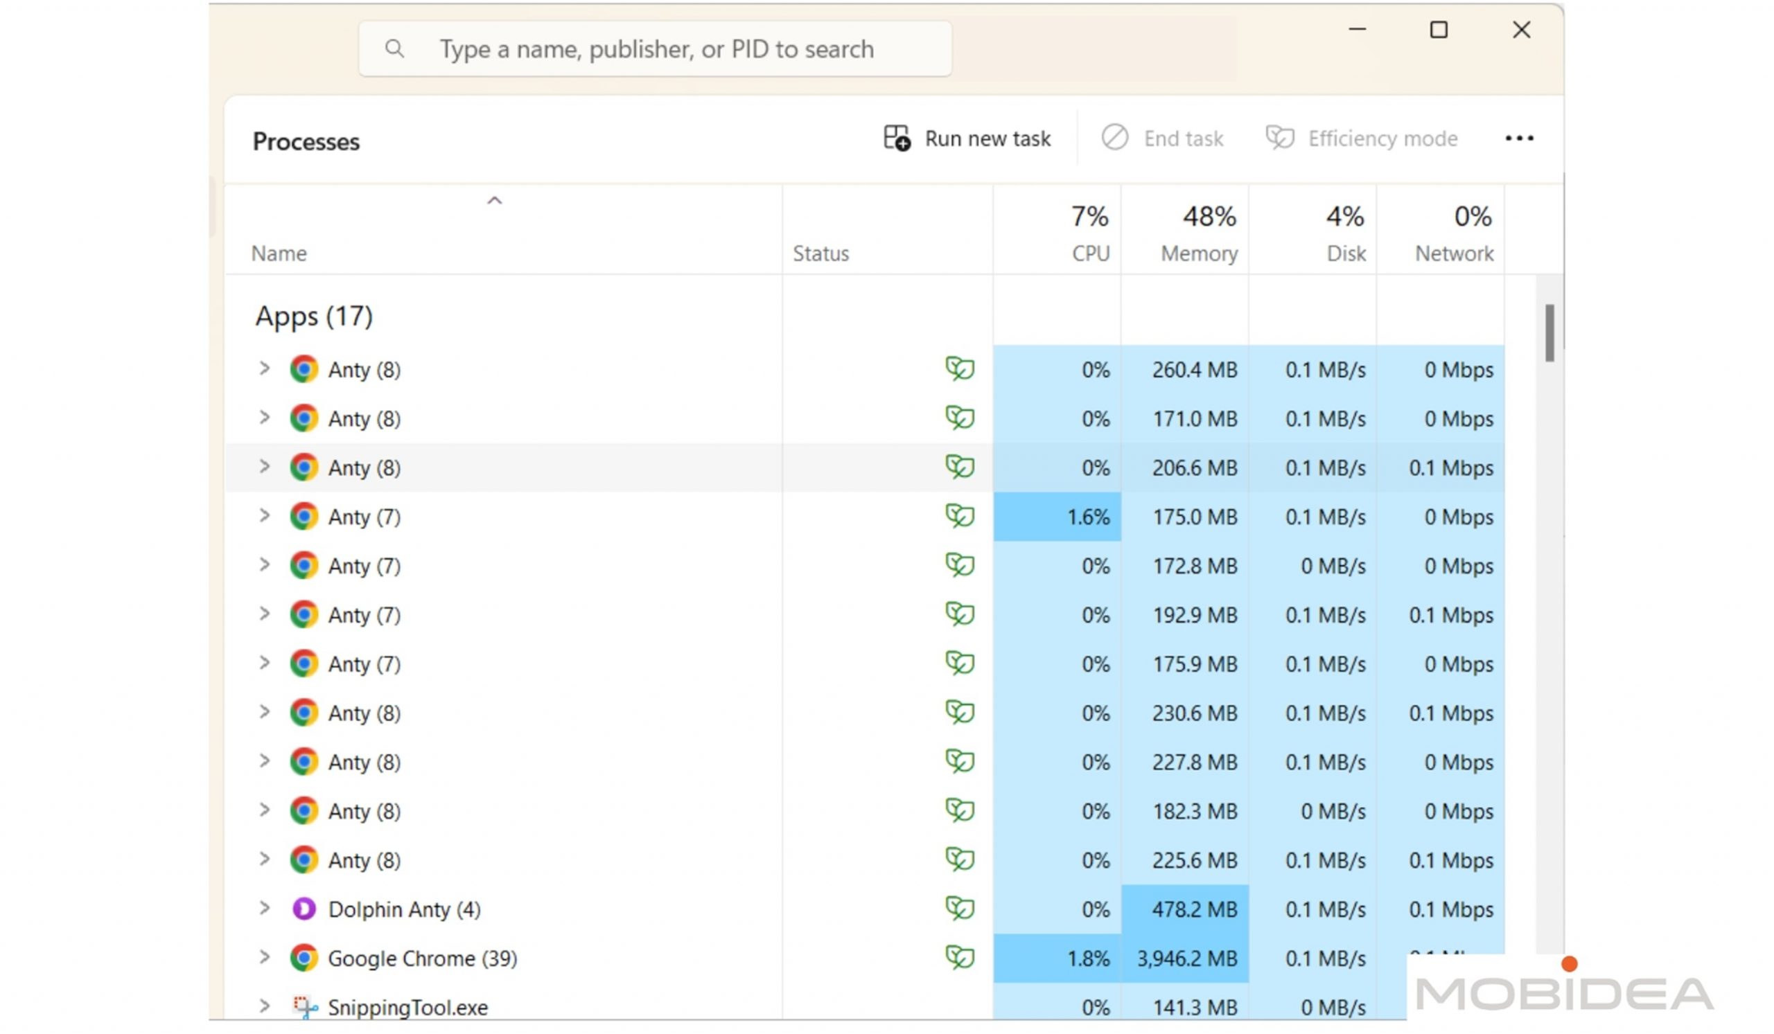Click Chrome icon of Anty row using 192.9 MB
This screenshot has width=1774, height=1034.
(x=304, y=615)
